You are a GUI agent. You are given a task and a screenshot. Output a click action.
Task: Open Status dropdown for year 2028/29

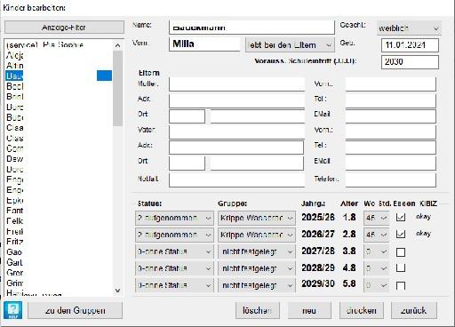point(174,268)
